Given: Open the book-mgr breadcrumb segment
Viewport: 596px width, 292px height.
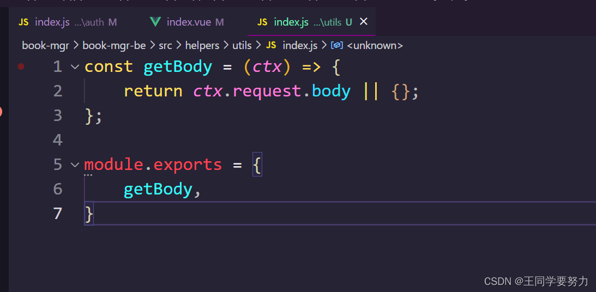Looking at the screenshot, I should tap(45, 46).
